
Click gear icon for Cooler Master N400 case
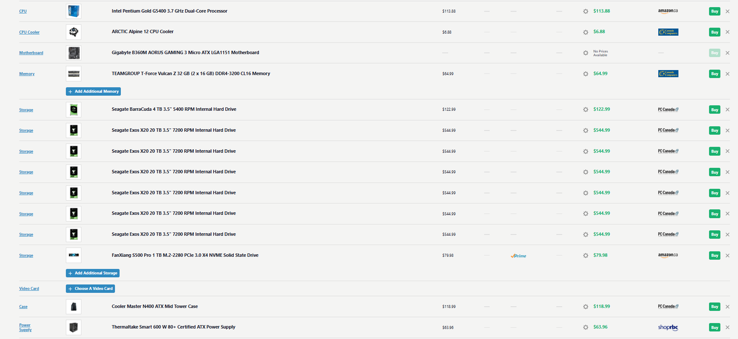(x=586, y=307)
